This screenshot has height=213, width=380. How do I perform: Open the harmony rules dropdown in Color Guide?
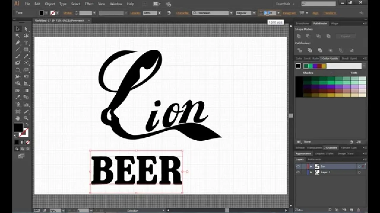click(x=364, y=66)
